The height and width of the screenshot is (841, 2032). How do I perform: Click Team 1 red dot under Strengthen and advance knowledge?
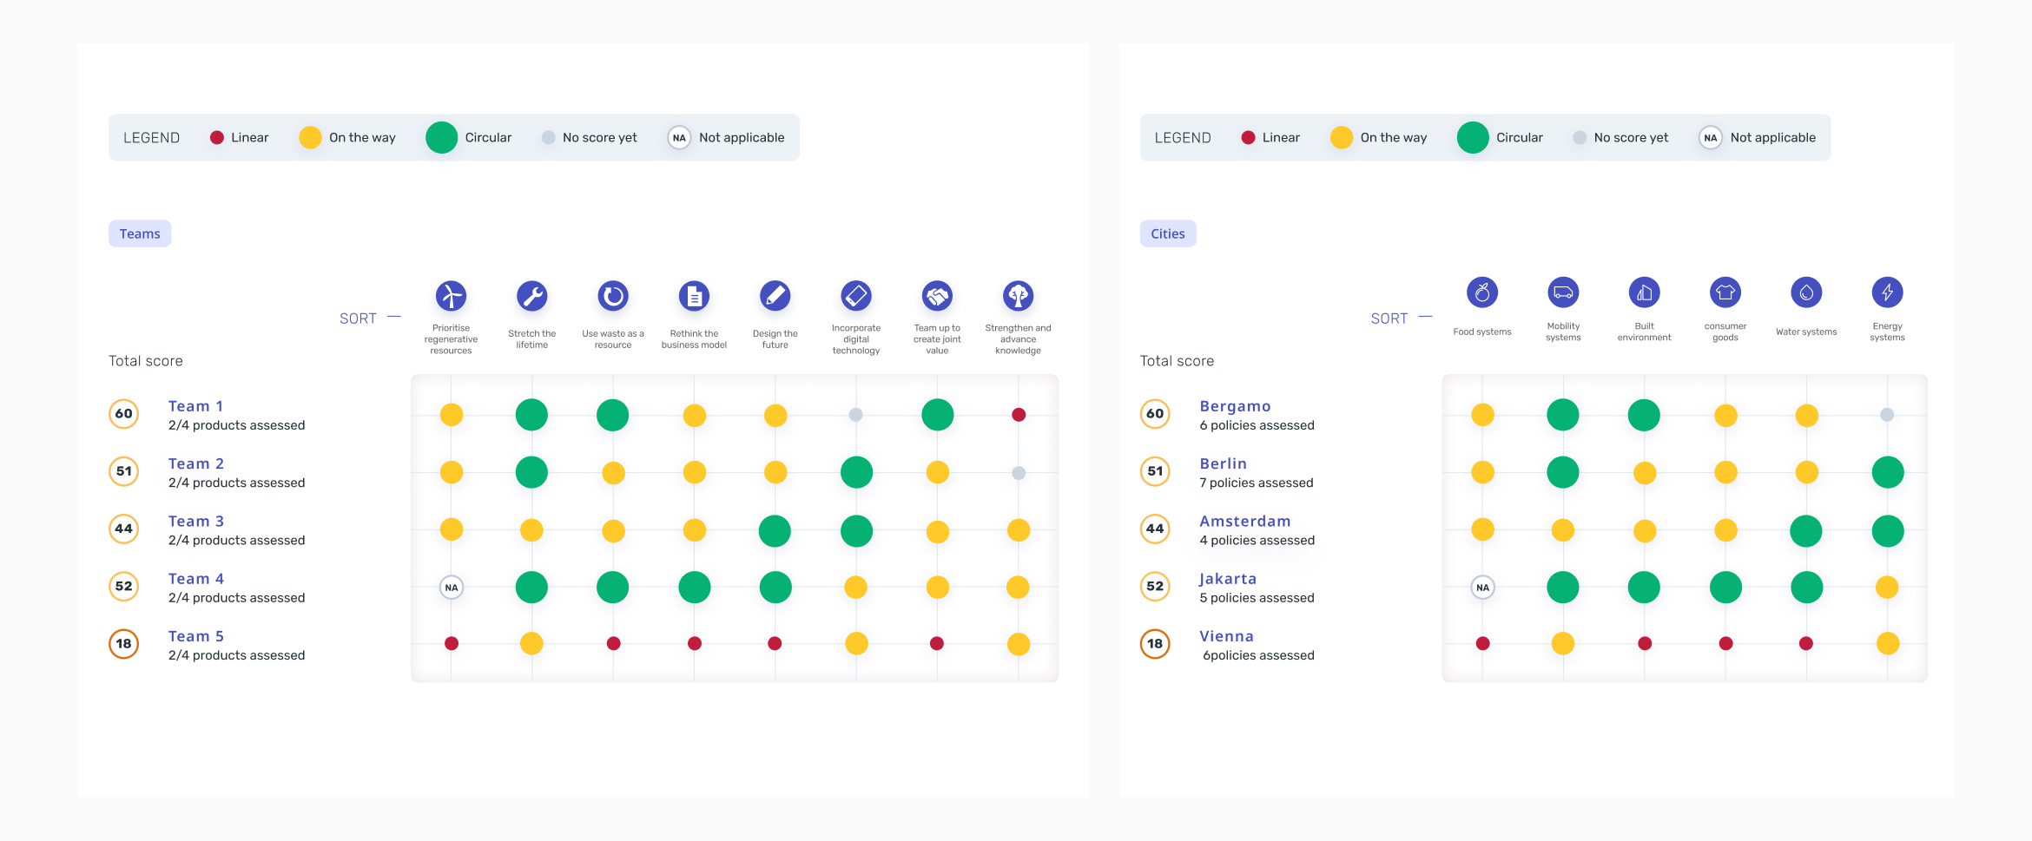[1019, 415]
